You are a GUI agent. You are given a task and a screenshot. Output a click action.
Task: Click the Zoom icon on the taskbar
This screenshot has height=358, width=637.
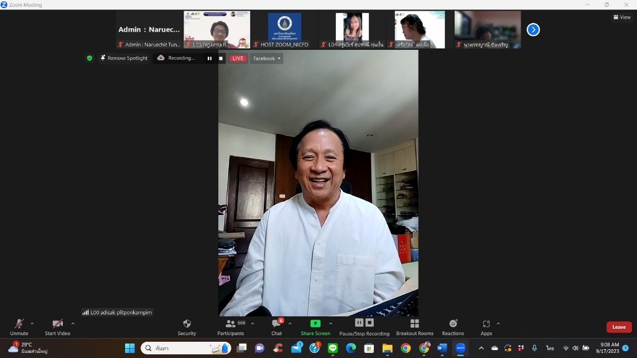(x=460, y=348)
